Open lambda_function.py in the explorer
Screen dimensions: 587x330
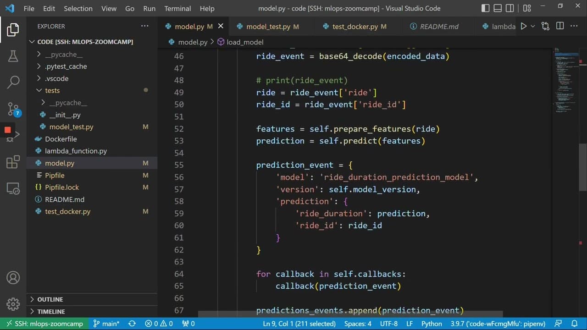point(76,151)
